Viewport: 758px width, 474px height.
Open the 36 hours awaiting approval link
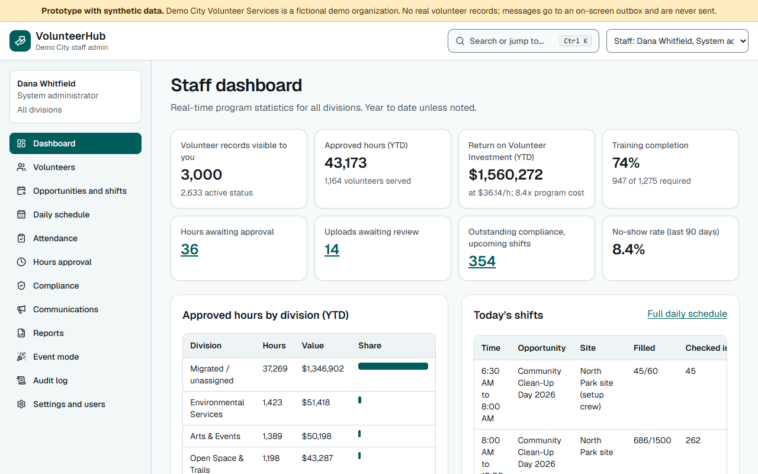189,249
